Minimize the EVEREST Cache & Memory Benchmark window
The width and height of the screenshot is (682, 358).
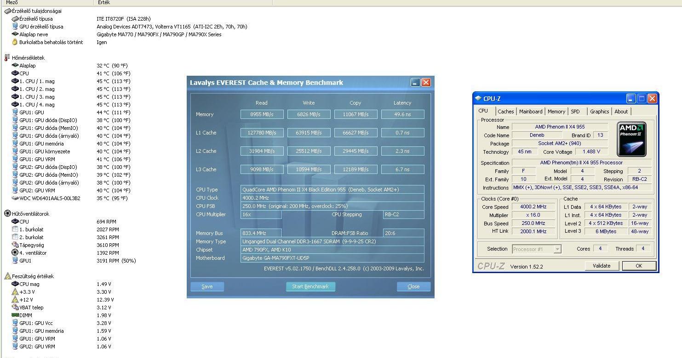(415, 83)
